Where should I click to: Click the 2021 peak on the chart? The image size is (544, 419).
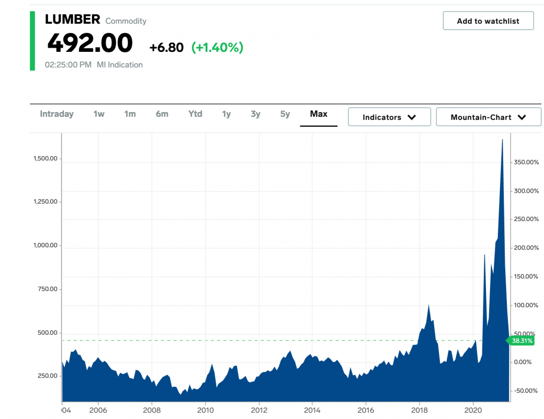tap(502, 140)
